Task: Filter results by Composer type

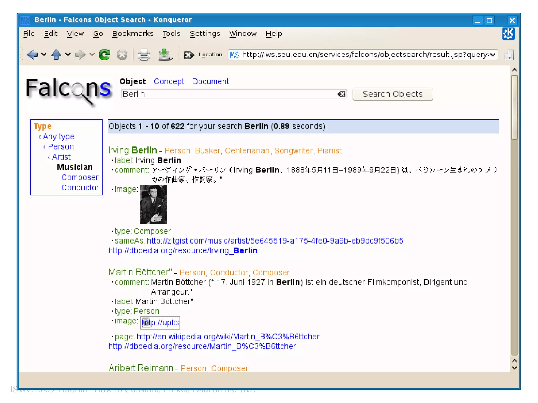Action: 80,177
